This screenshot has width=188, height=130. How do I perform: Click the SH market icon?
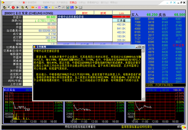(x=33, y=7)
